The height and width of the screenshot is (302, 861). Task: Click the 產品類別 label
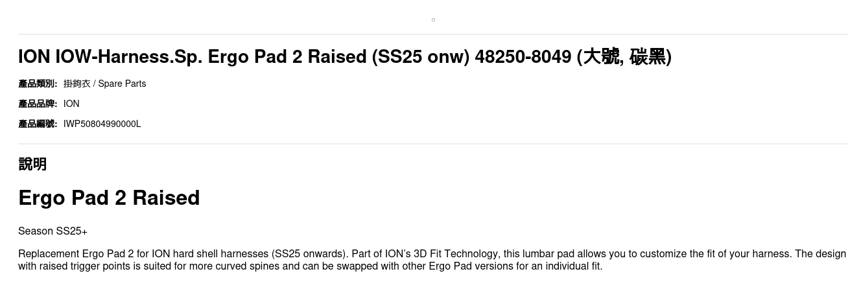click(x=38, y=84)
